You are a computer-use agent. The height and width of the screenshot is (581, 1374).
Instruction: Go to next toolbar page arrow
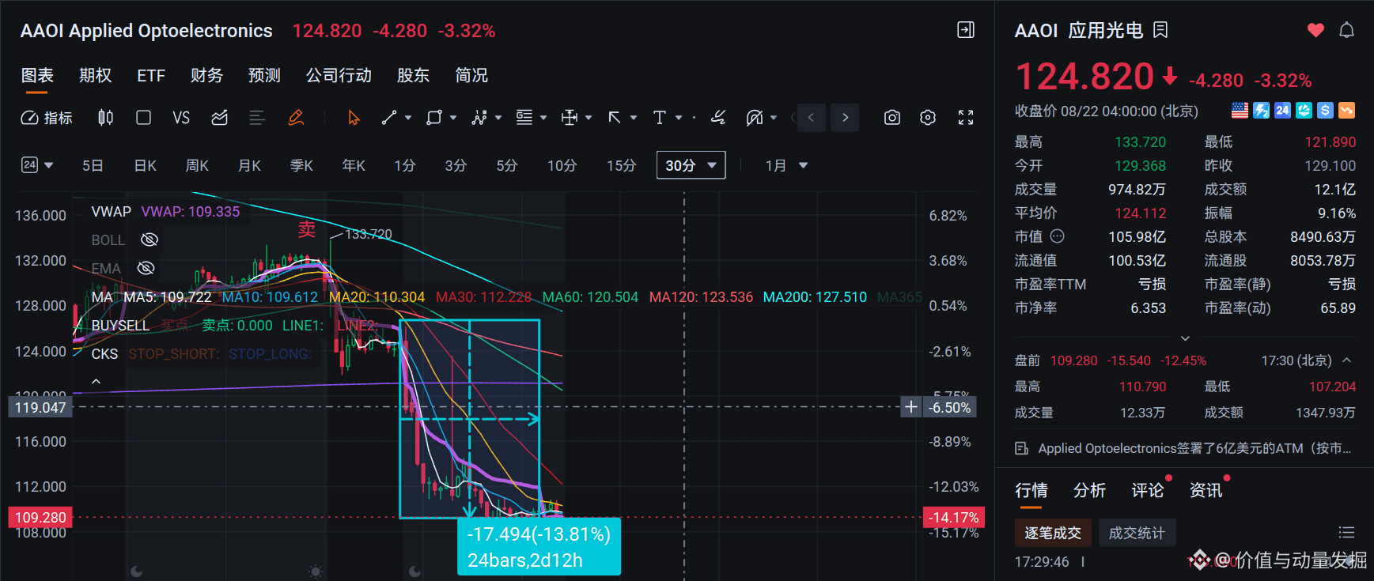(x=846, y=118)
